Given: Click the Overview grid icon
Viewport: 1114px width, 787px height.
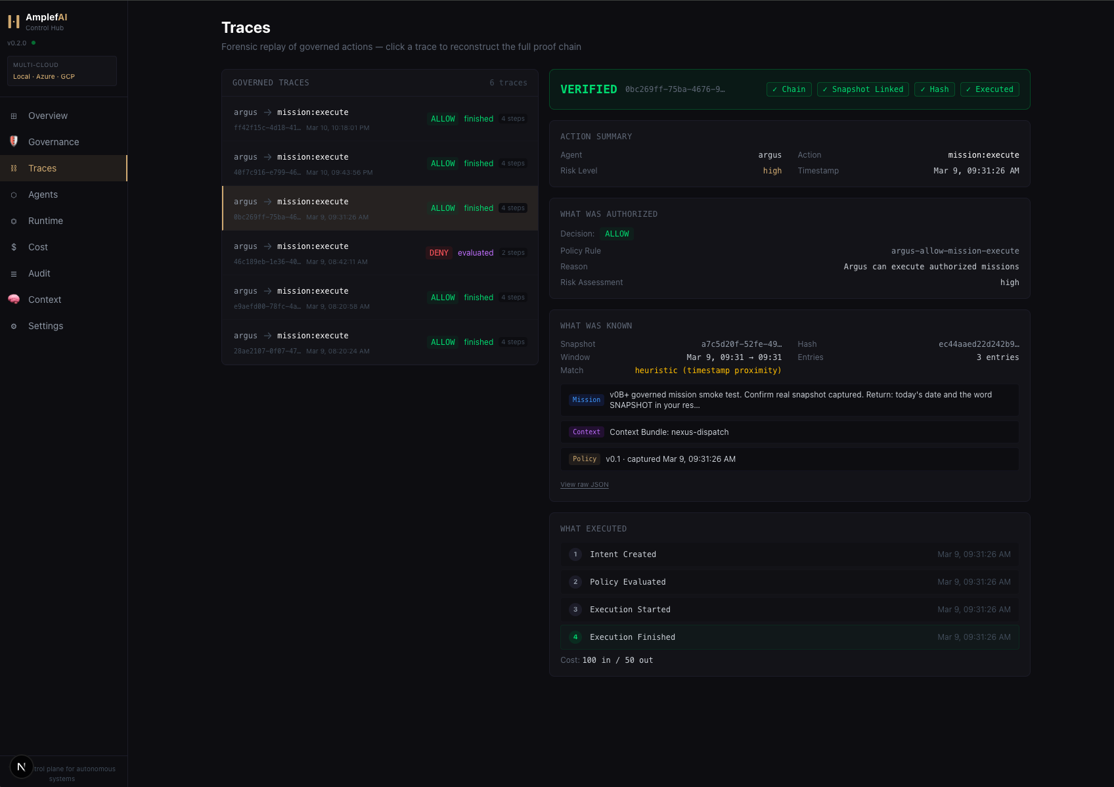Looking at the screenshot, I should point(14,116).
